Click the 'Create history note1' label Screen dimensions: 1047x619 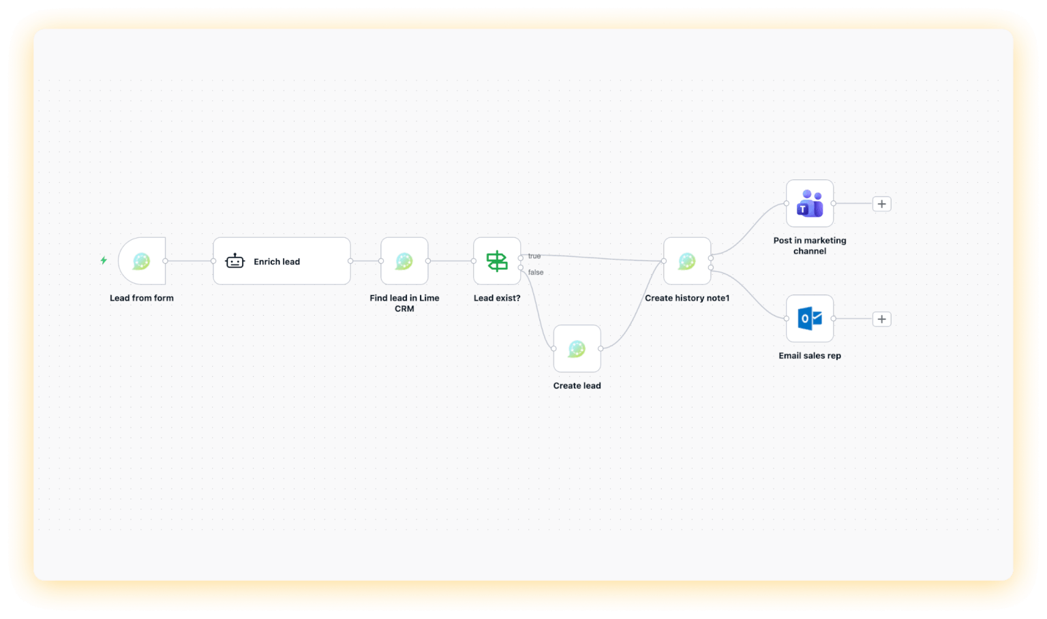point(687,298)
